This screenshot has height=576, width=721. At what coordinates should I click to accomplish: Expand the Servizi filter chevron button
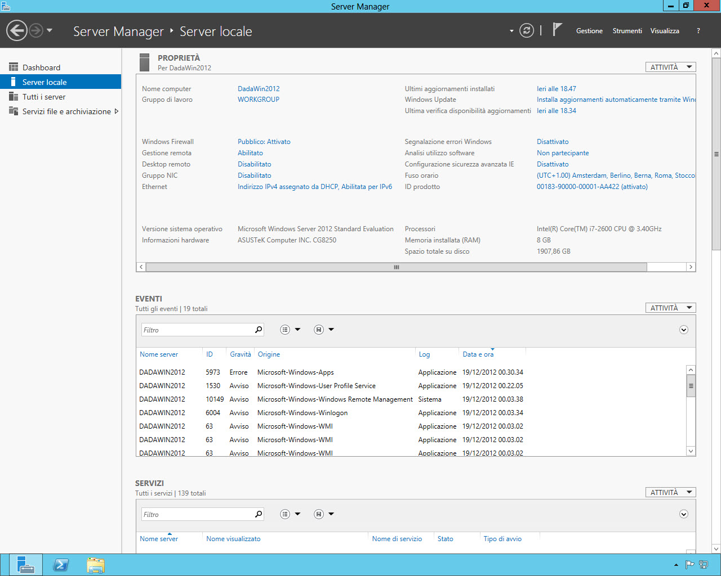[684, 514]
